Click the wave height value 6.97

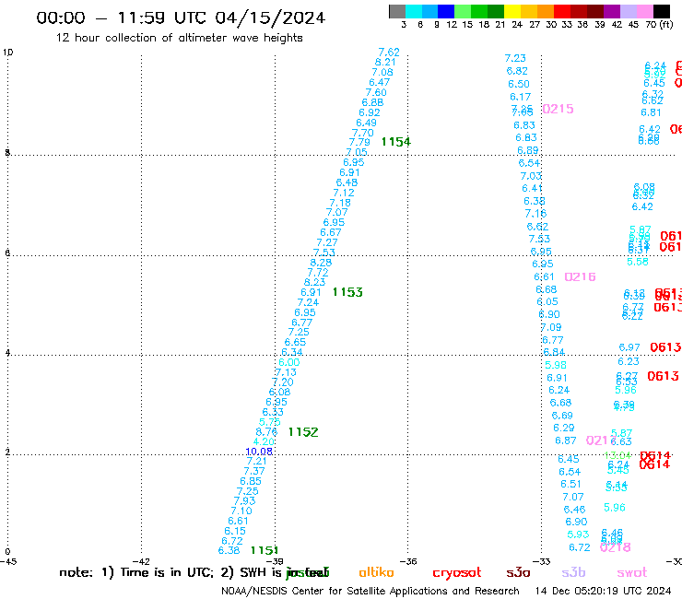click(629, 347)
